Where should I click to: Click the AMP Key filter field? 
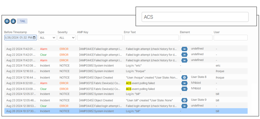[x=100, y=38]
